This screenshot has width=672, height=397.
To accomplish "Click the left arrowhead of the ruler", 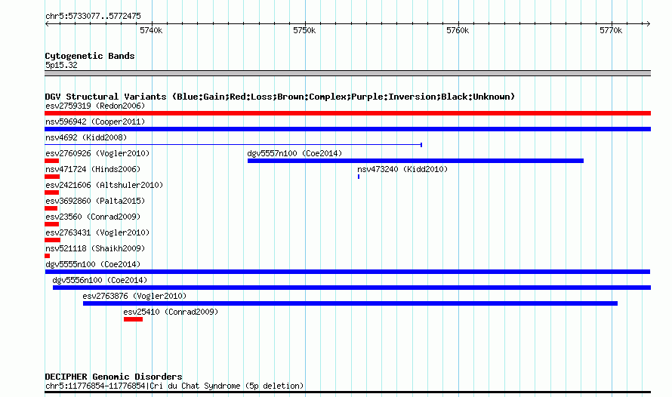I will pyautogui.click(x=47, y=23).
